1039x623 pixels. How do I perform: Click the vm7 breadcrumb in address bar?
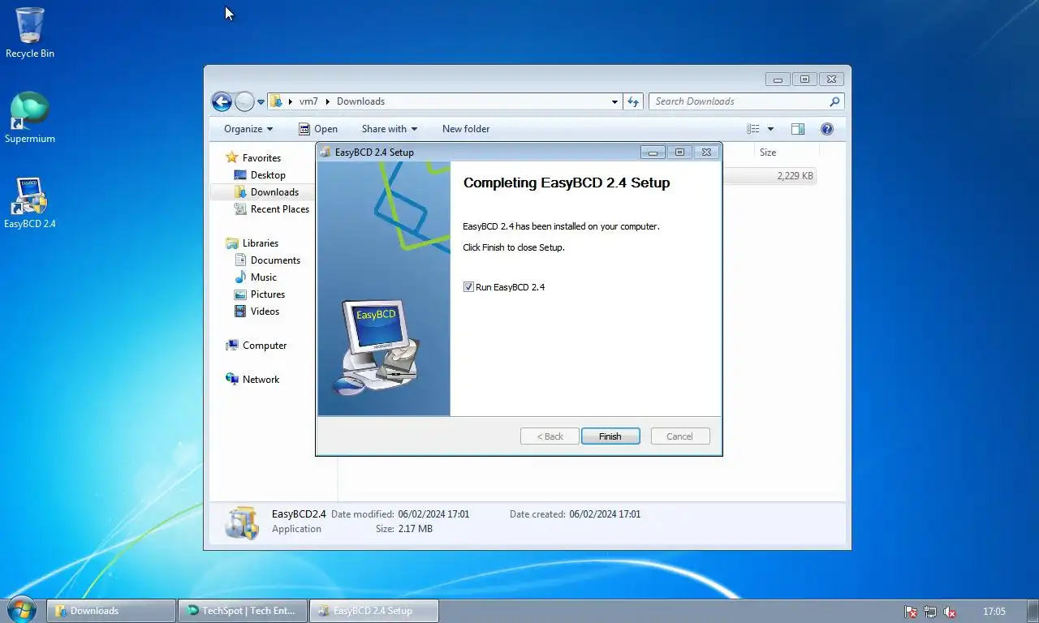click(x=308, y=101)
